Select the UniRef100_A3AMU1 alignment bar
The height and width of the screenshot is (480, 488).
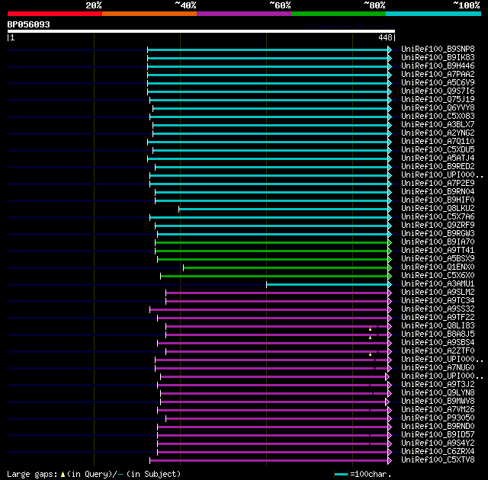[327, 284]
